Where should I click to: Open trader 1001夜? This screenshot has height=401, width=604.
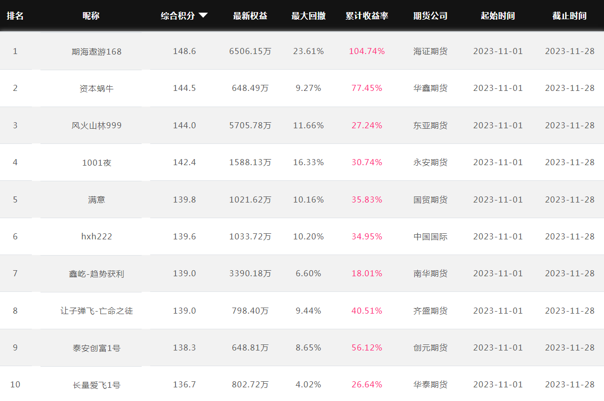click(x=97, y=163)
